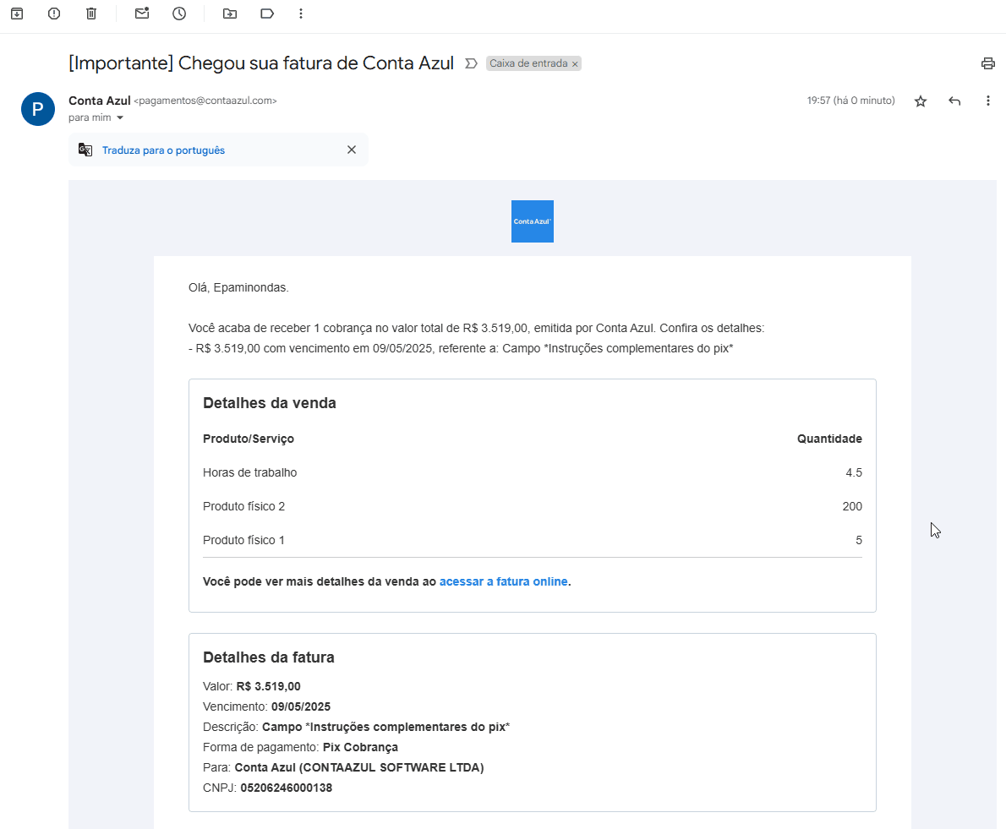Mark the email as unread
Viewport: 1006px width, 829px height.
click(142, 14)
